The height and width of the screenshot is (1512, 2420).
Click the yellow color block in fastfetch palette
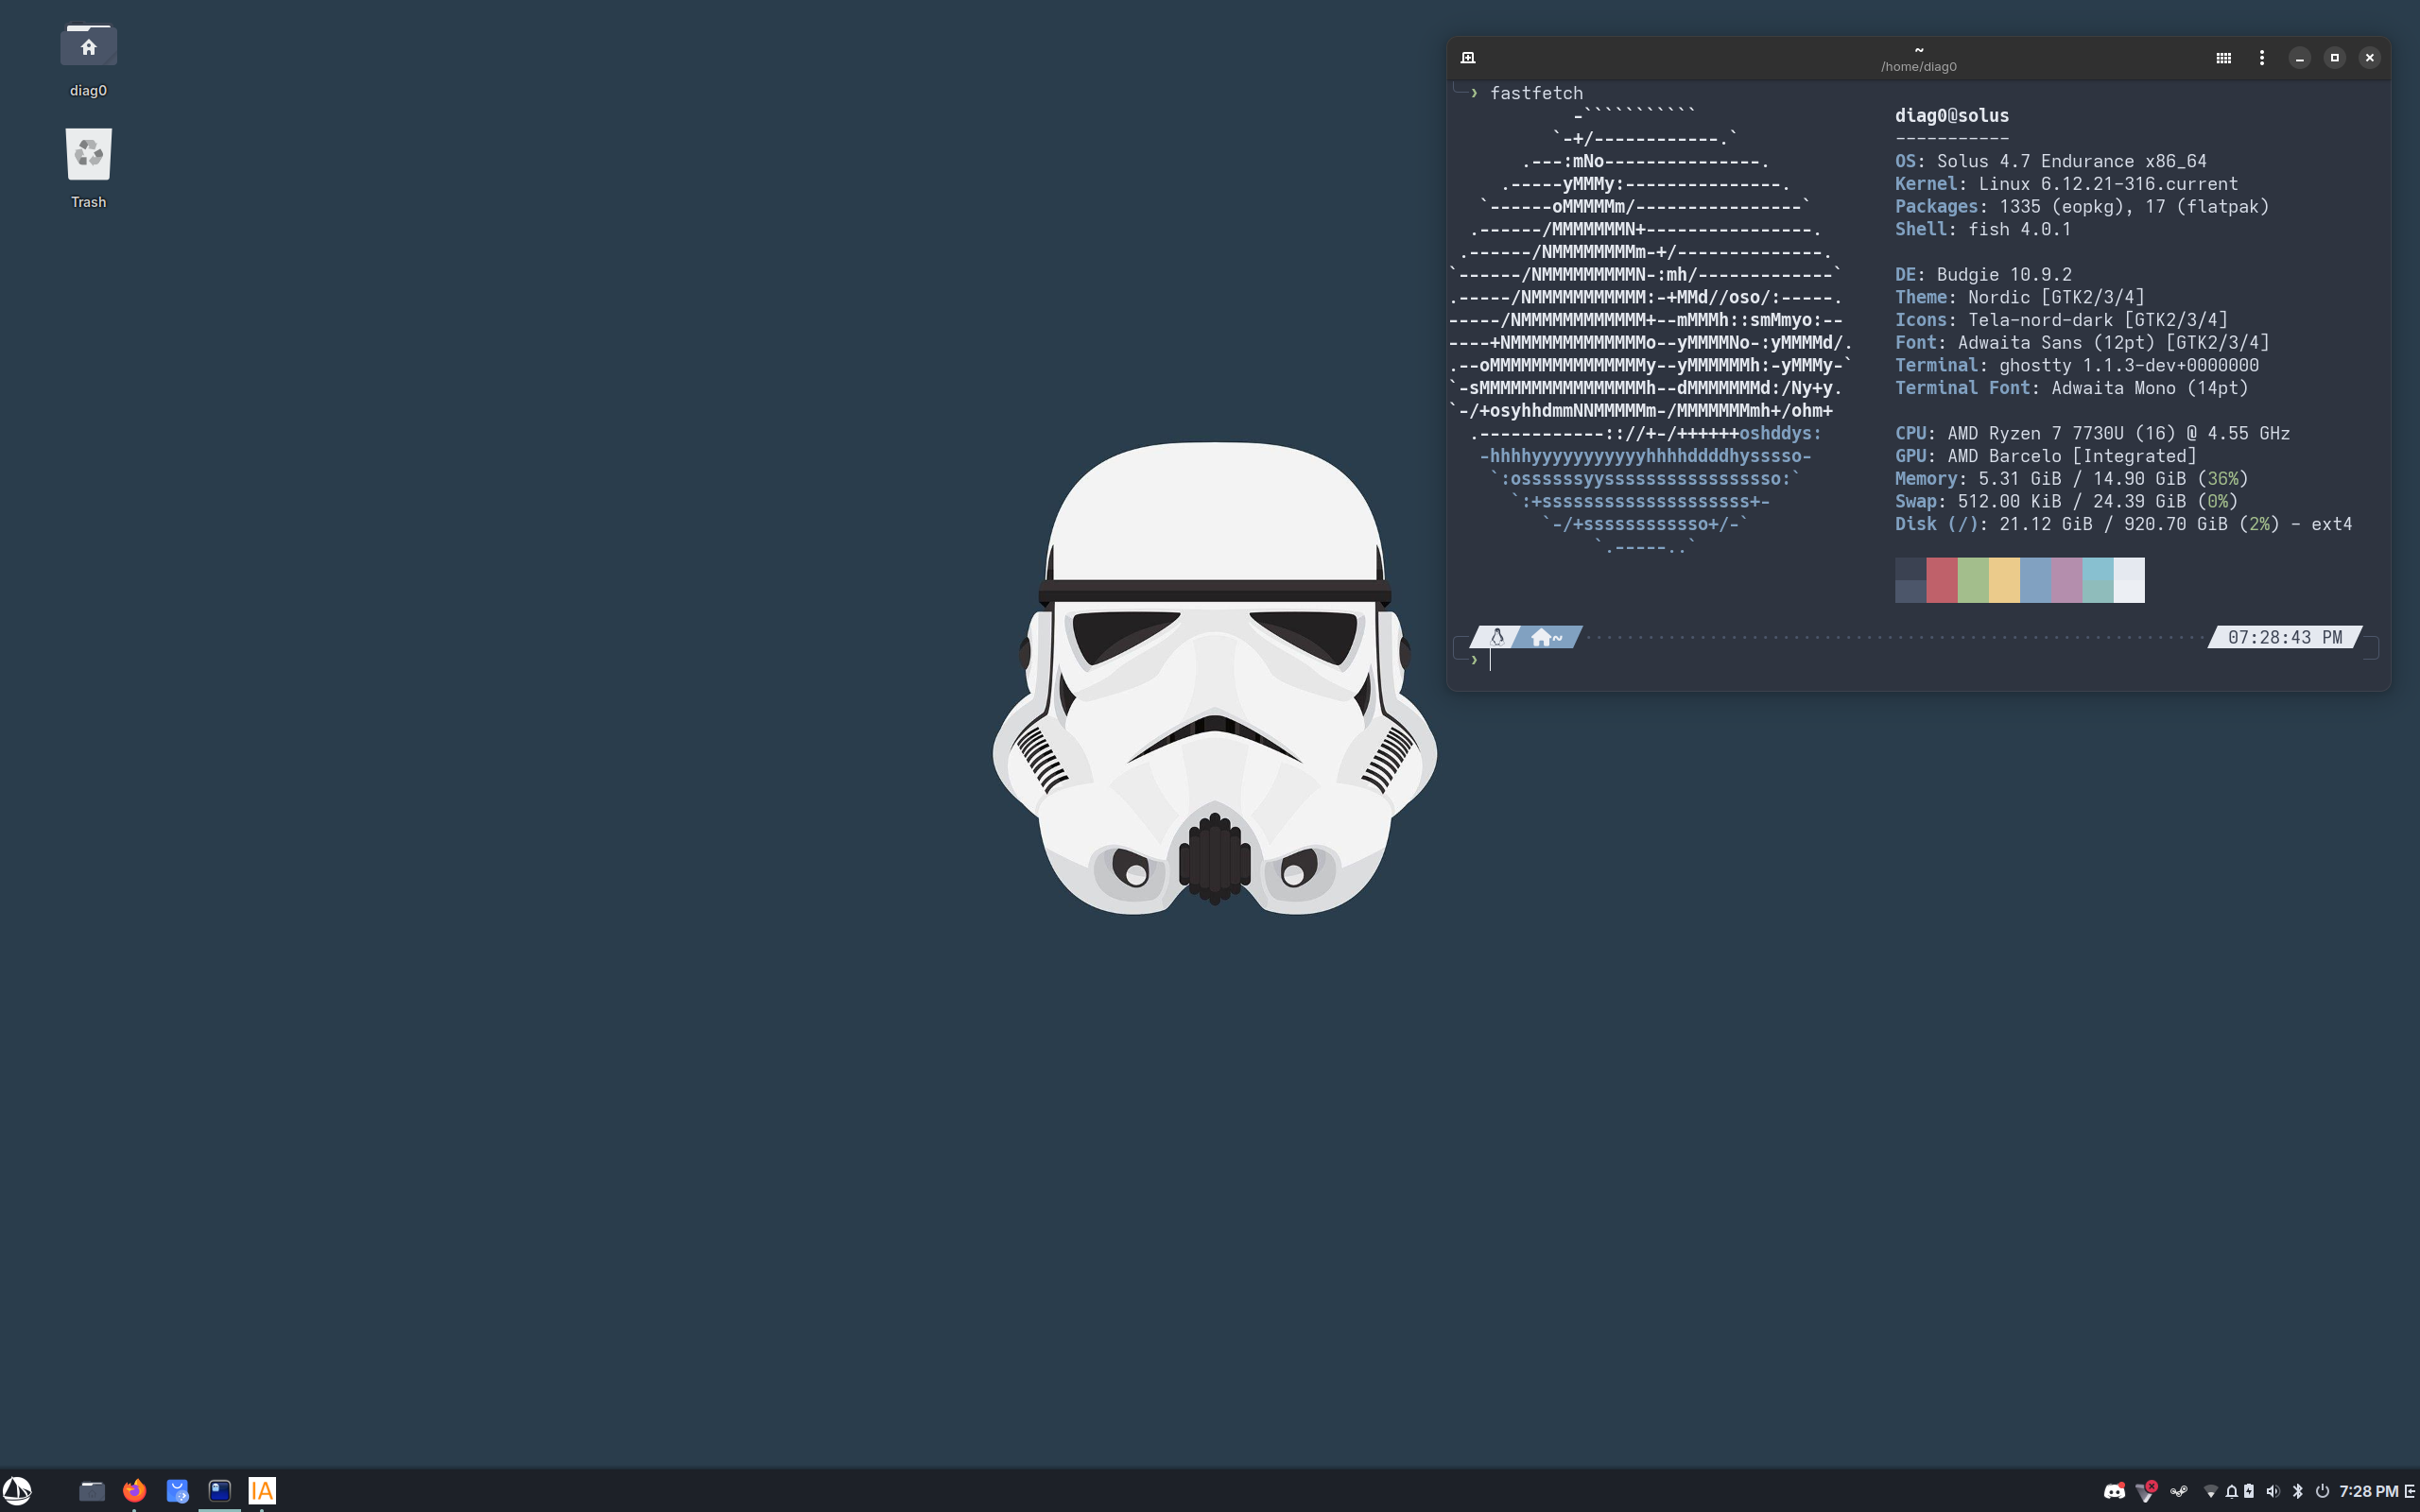point(2004,580)
